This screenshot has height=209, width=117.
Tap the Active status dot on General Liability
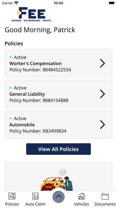point(11,88)
